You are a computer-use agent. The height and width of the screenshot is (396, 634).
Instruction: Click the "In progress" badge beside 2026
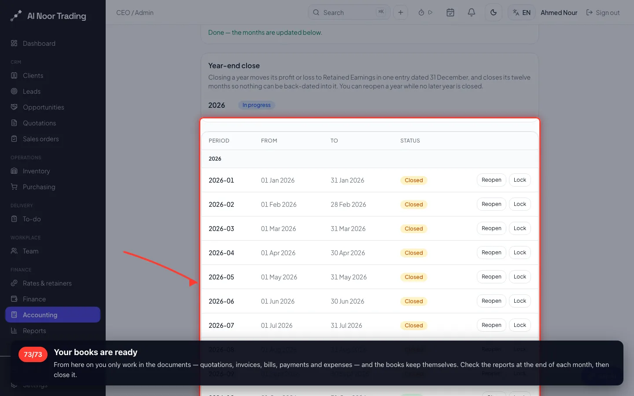coord(257,105)
